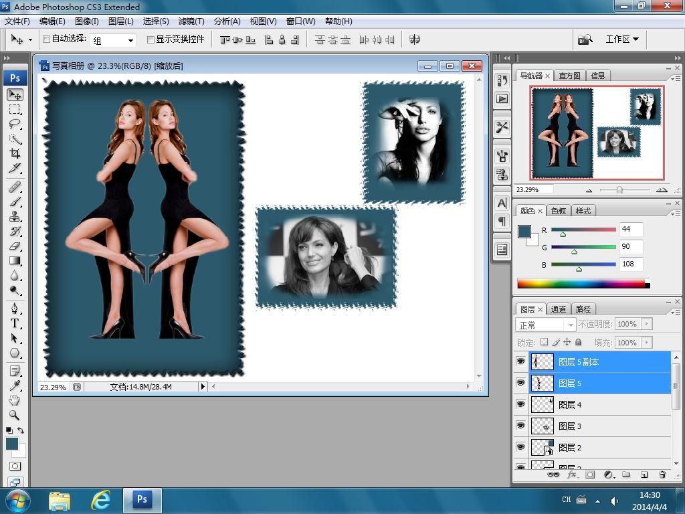Open the 图像(I) menu

coord(87,21)
